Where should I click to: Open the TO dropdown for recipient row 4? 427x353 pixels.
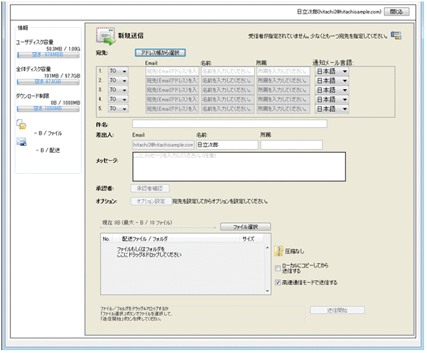(x=118, y=99)
